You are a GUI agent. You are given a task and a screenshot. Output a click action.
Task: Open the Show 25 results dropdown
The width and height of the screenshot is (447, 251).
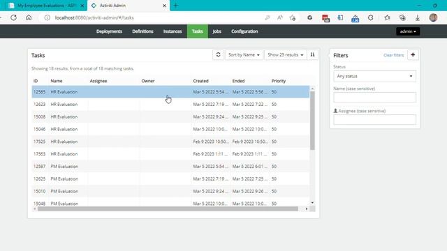tap(286, 54)
